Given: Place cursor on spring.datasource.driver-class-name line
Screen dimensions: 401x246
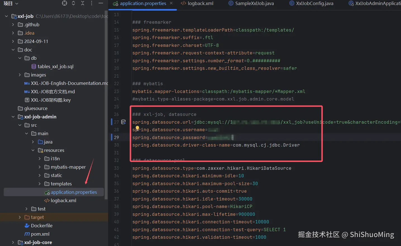Looking at the screenshot, I should coord(216,145).
